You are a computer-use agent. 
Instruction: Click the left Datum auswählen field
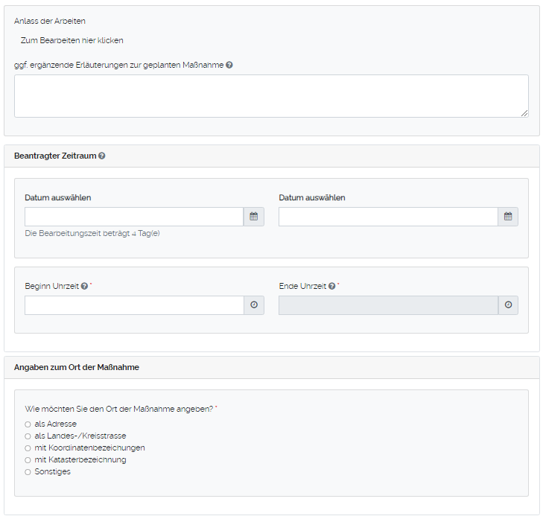[134, 217]
